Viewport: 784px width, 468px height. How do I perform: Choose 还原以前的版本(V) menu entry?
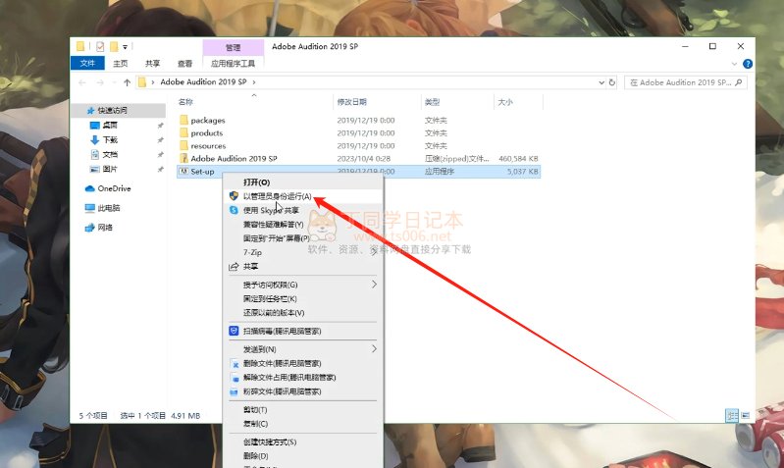[x=274, y=313]
